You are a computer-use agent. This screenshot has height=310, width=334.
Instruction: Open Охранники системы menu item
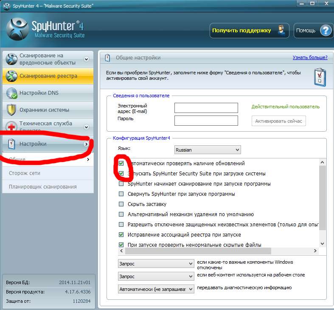coord(48,110)
